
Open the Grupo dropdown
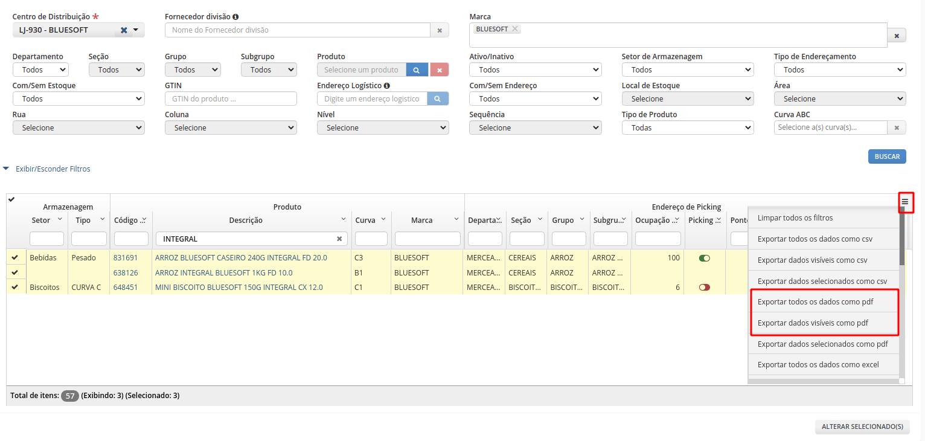pos(193,70)
